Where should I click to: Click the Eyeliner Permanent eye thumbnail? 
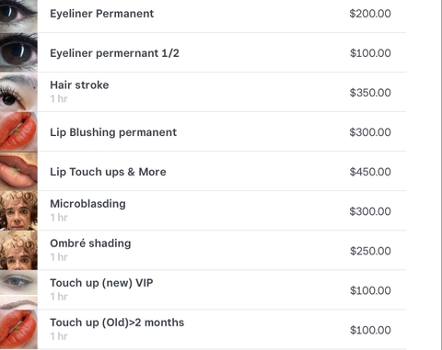pyautogui.click(x=18, y=16)
